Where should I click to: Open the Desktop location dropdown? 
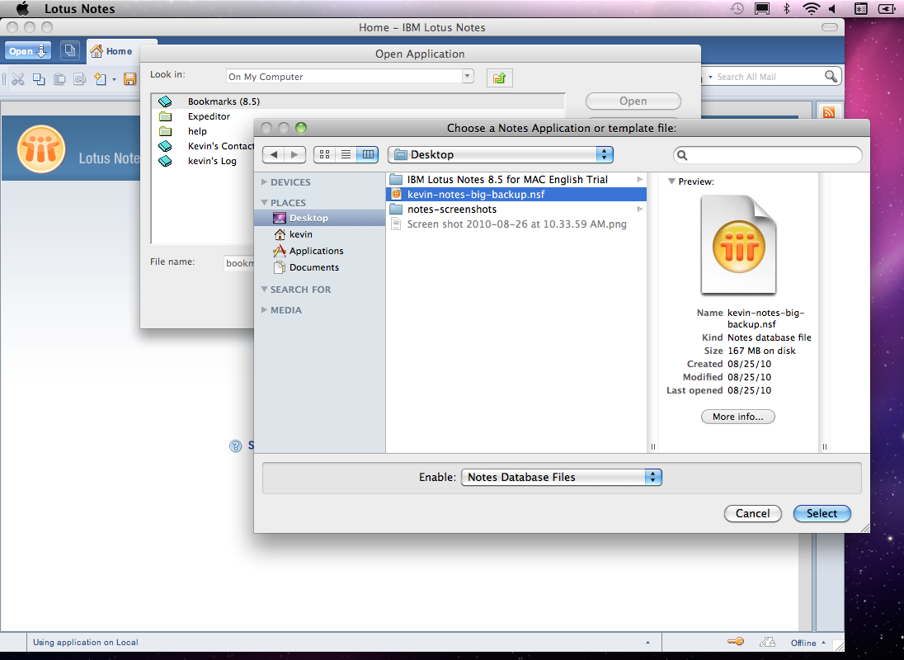(501, 154)
